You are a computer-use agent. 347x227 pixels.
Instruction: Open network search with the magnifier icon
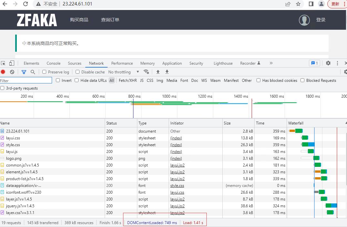tap(33, 72)
